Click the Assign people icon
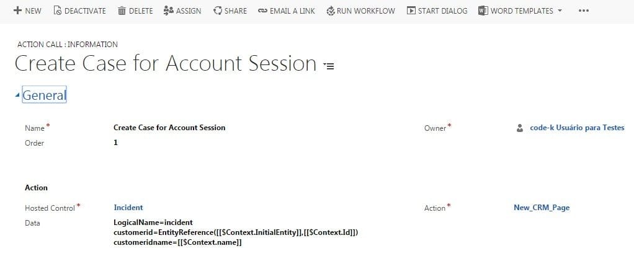634x269 pixels. 169,11
